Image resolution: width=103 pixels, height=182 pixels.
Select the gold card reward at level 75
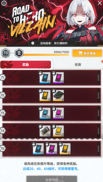pos(65,148)
